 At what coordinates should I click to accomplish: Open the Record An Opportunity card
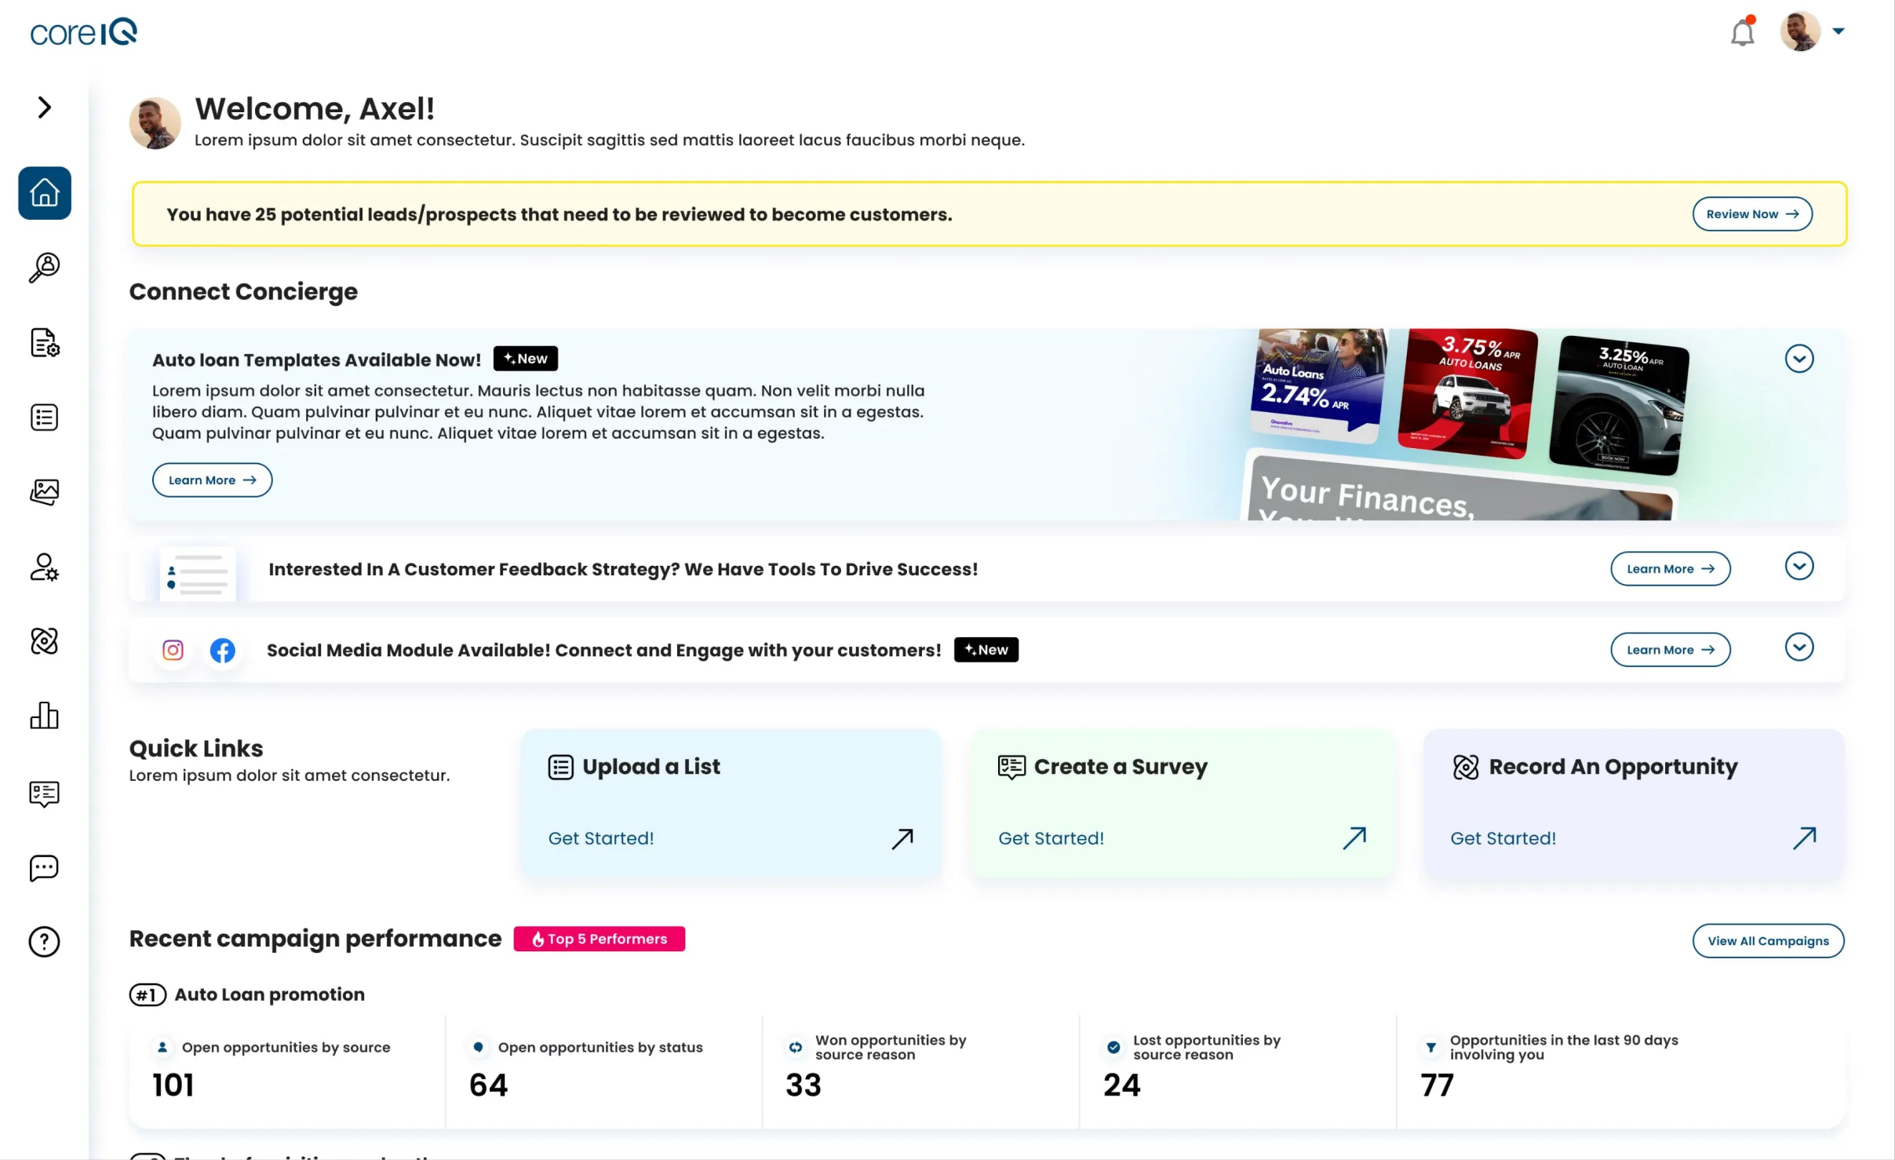click(x=1634, y=803)
